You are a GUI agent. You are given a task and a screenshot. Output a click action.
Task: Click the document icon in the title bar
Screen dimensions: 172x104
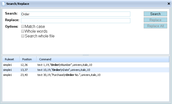coord(3,4)
